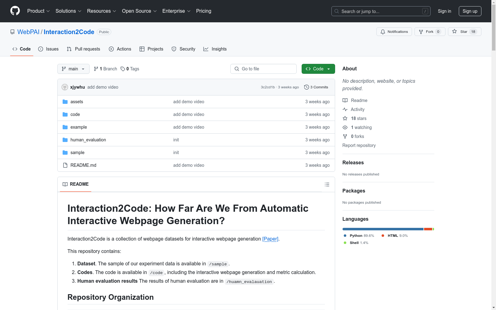Click the Packages heading link
Viewport: 496px width, 310px height.
point(354,191)
